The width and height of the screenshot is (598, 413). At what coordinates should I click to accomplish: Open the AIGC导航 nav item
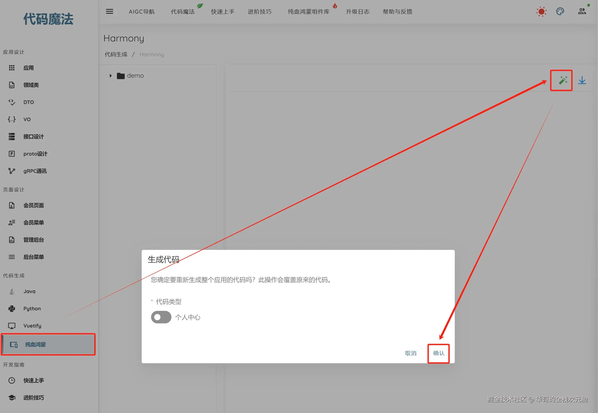click(x=142, y=12)
